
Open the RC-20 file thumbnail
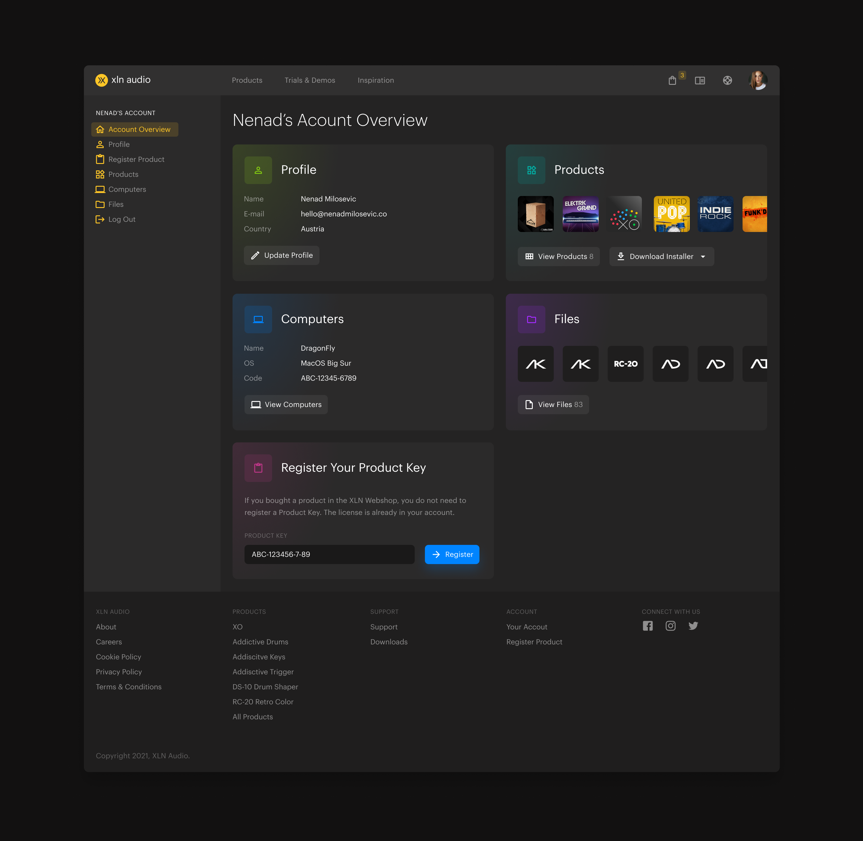(x=625, y=364)
